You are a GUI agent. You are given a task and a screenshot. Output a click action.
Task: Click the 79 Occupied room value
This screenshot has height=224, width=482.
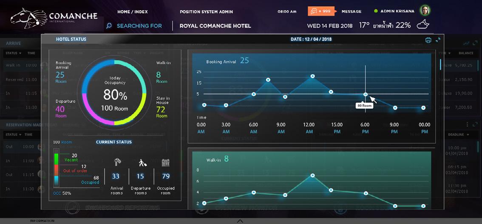coord(166,176)
